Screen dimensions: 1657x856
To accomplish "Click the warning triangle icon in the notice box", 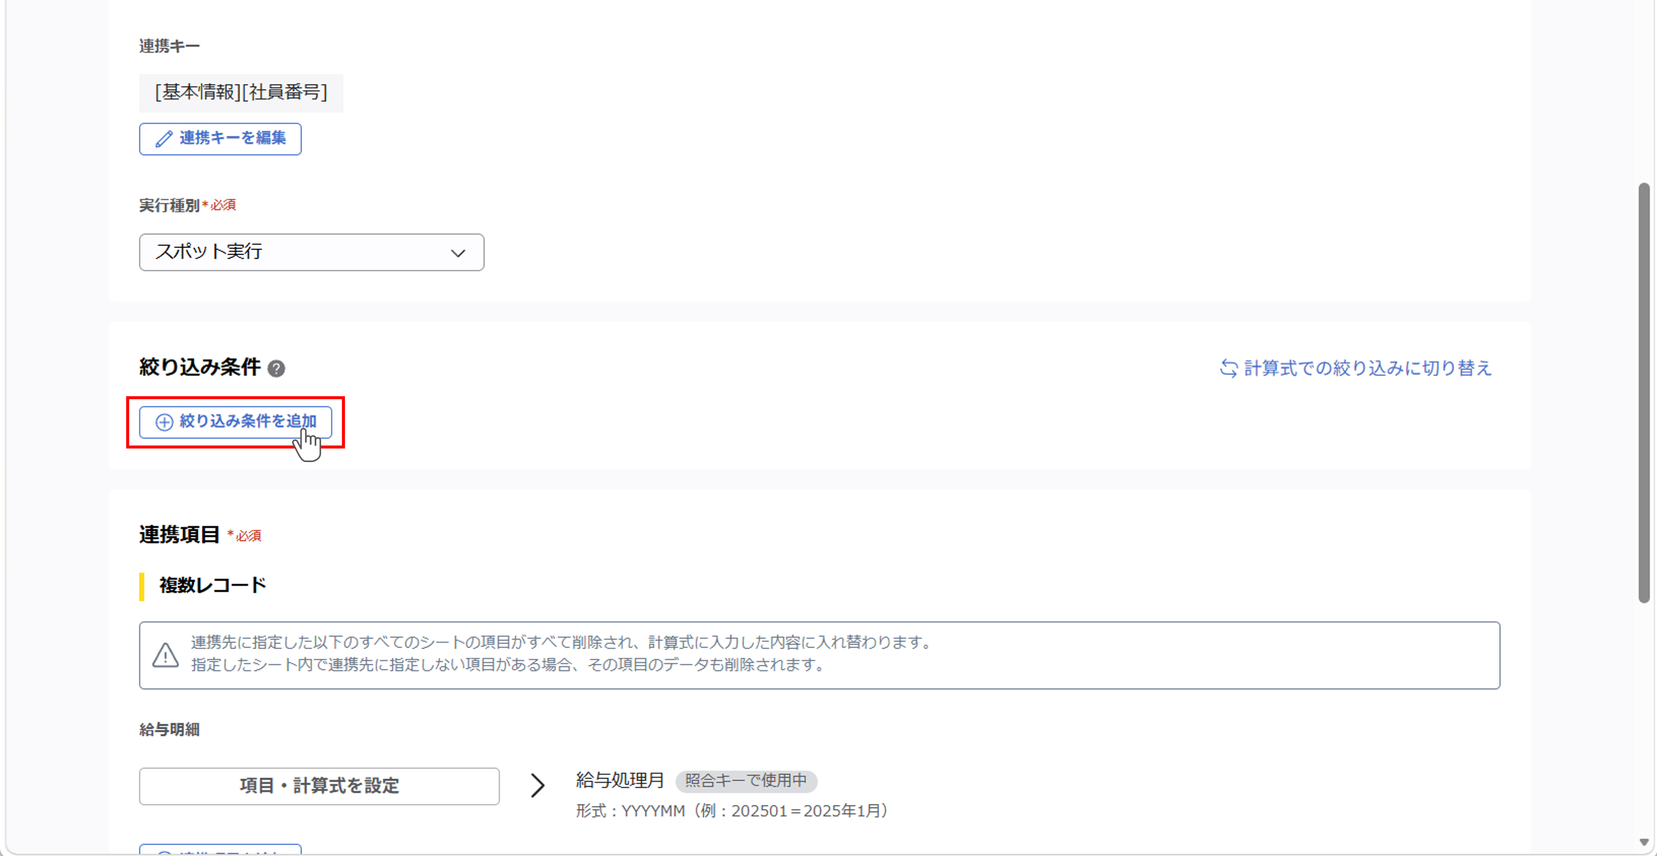I will [x=165, y=655].
